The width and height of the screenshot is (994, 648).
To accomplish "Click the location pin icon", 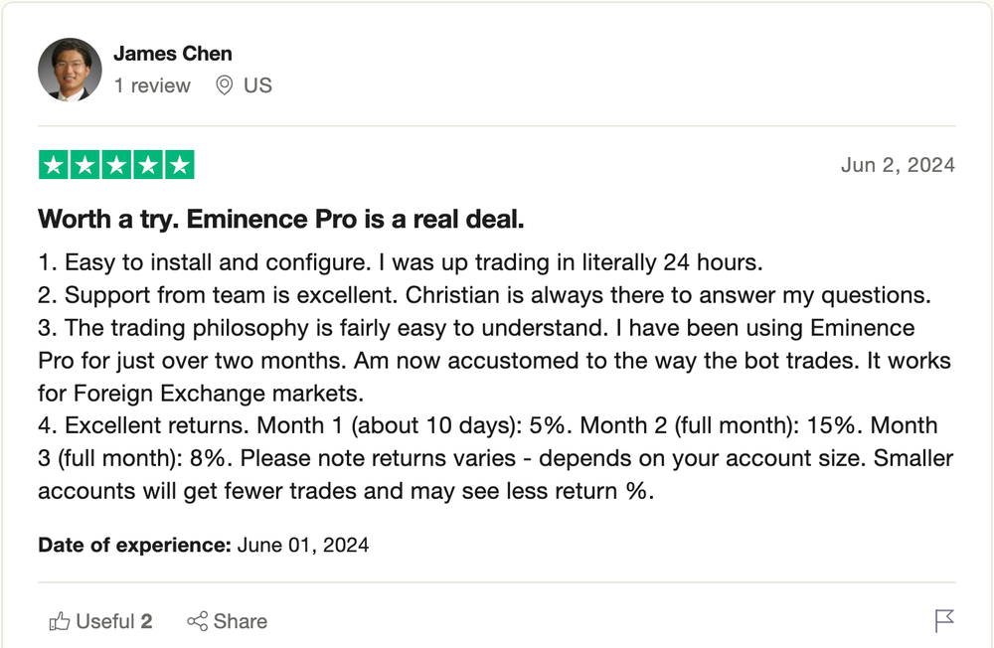I will click(x=224, y=84).
